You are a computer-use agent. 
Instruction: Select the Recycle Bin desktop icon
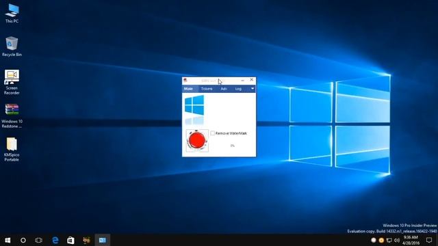(12, 46)
